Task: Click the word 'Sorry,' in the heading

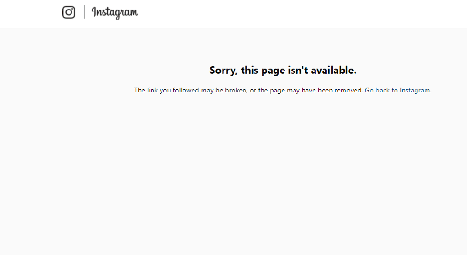Action: click(x=223, y=71)
